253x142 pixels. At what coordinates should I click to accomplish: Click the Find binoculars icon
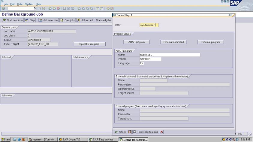[68, 8]
